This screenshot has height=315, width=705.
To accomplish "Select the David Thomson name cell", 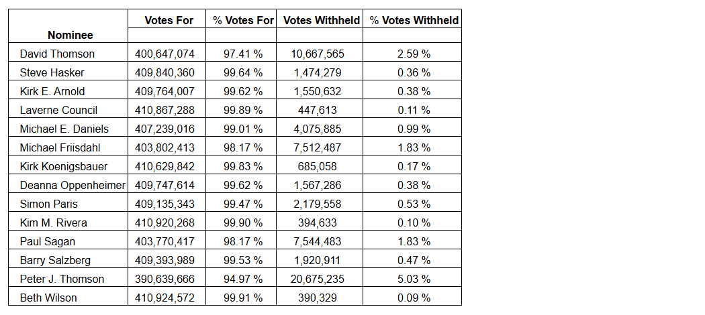I will (57, 54).
